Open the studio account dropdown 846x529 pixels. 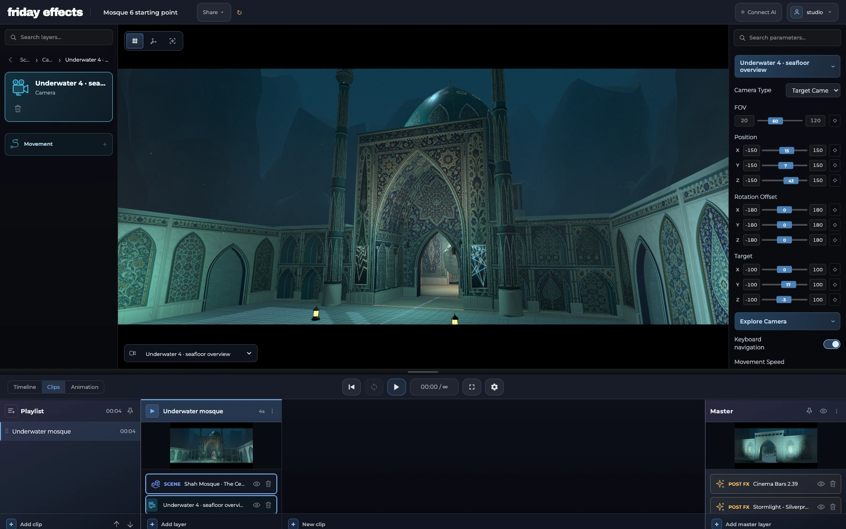pyautogui.click(x=812, y=13)
